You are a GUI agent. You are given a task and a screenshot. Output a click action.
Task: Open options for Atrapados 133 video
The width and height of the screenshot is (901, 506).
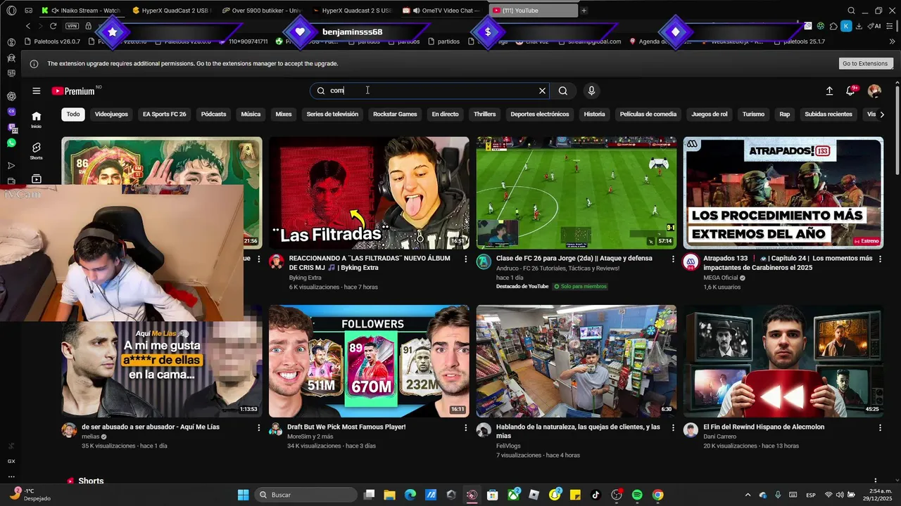pyautogui.click(x=880, y=259)
